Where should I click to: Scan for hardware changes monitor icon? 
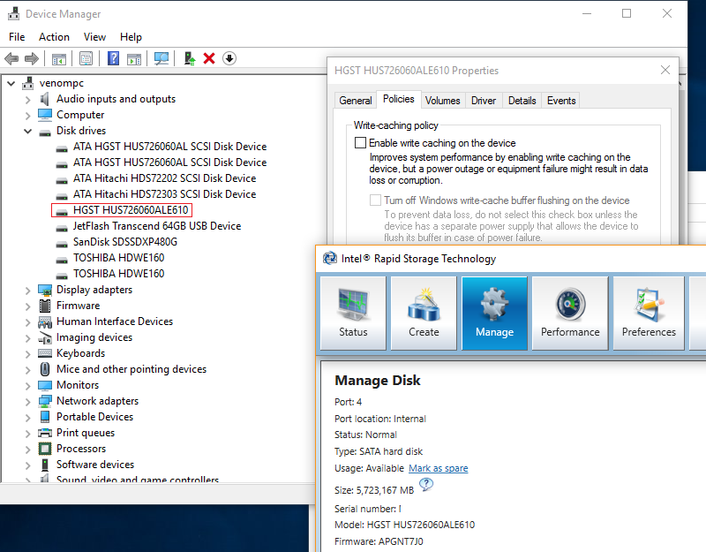(161, 58)
